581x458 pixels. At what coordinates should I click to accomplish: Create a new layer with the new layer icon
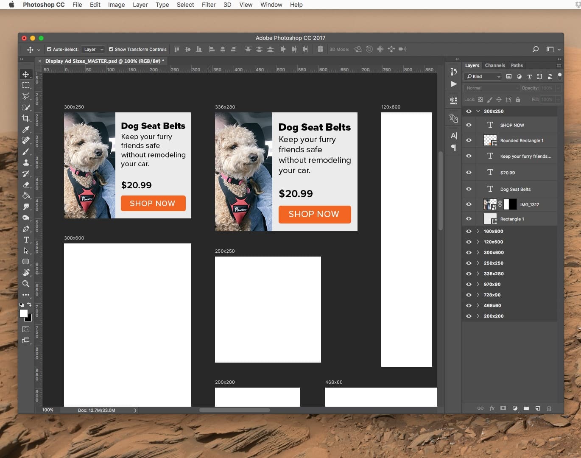coord(537,408)
